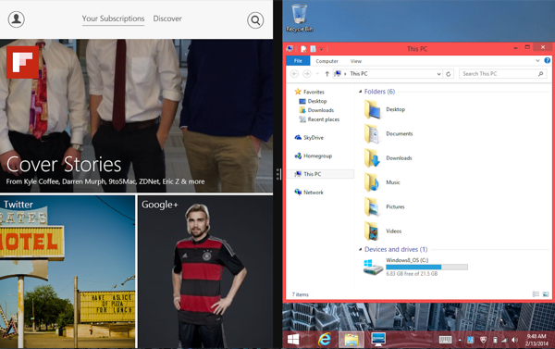Open the Downloads folder in Folders group
The width and height of the screenshot is (555, 349).
(388, 158)
